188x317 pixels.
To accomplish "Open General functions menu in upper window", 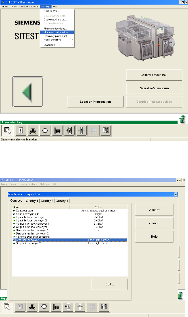I will pos(29,7).
